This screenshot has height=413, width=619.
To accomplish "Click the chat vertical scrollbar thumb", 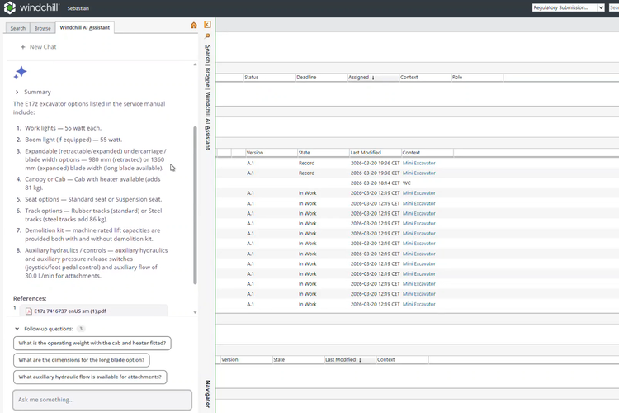I will click(x=195, y=205).
